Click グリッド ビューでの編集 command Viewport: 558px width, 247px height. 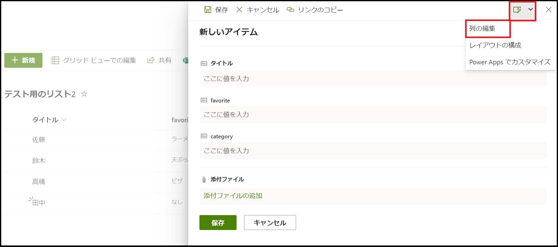(94, 60)
